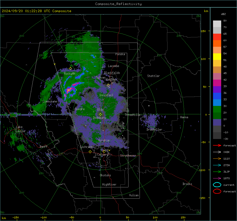Click the 65 dBZ red color swatch

pyautogui.click(x=217, y=37)
